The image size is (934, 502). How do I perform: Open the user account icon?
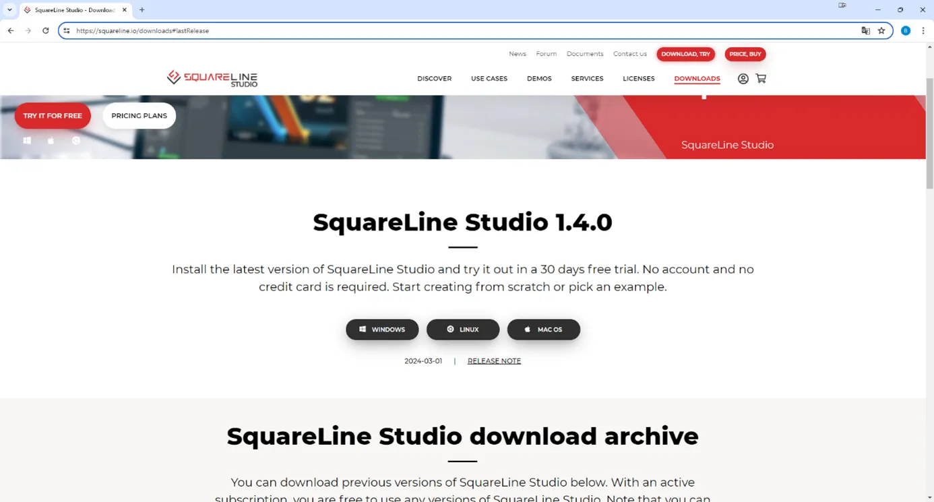(743, 79)
